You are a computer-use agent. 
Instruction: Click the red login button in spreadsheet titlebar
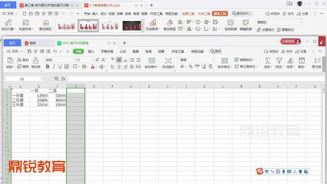tap(291, 41)
